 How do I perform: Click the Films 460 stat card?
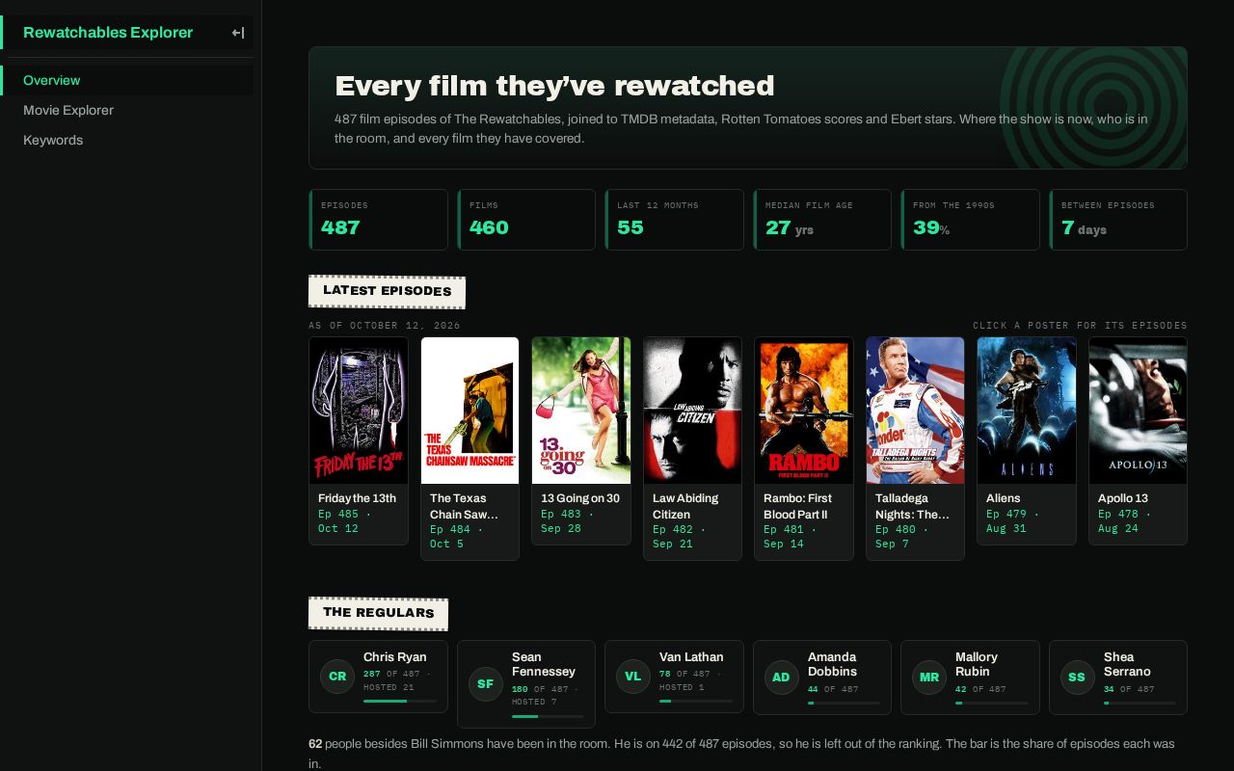(x=526, y=220)
